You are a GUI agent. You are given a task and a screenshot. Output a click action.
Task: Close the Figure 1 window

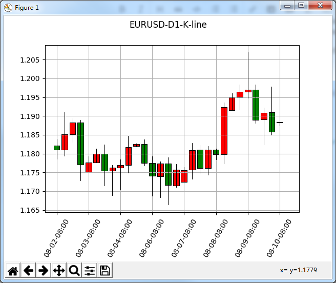pos(320,6)
